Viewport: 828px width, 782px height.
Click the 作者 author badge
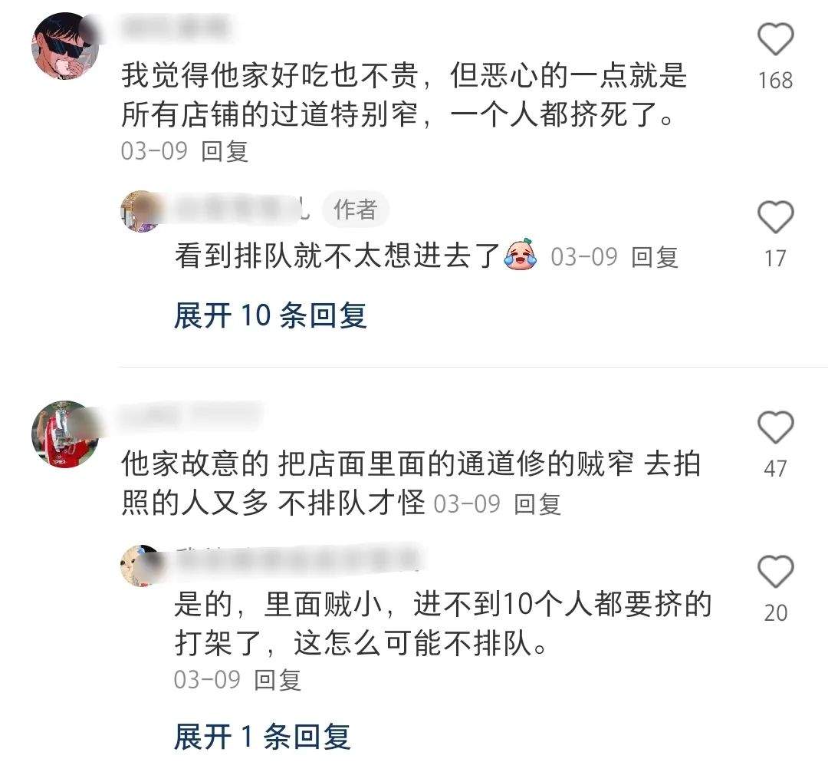click(x=356, y=210)
